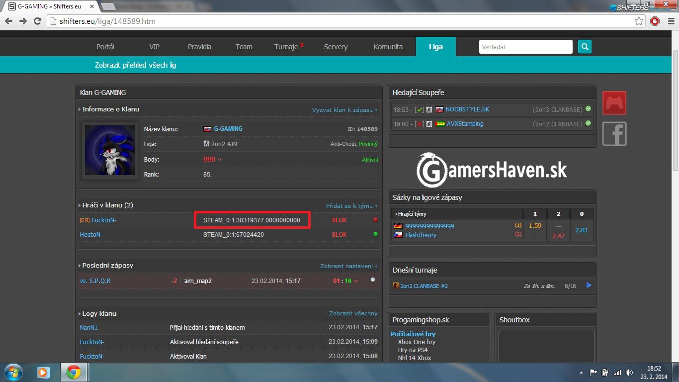
Task: Open the Komunita menu item
Action: pyautogui.click(x=388, y=47)
